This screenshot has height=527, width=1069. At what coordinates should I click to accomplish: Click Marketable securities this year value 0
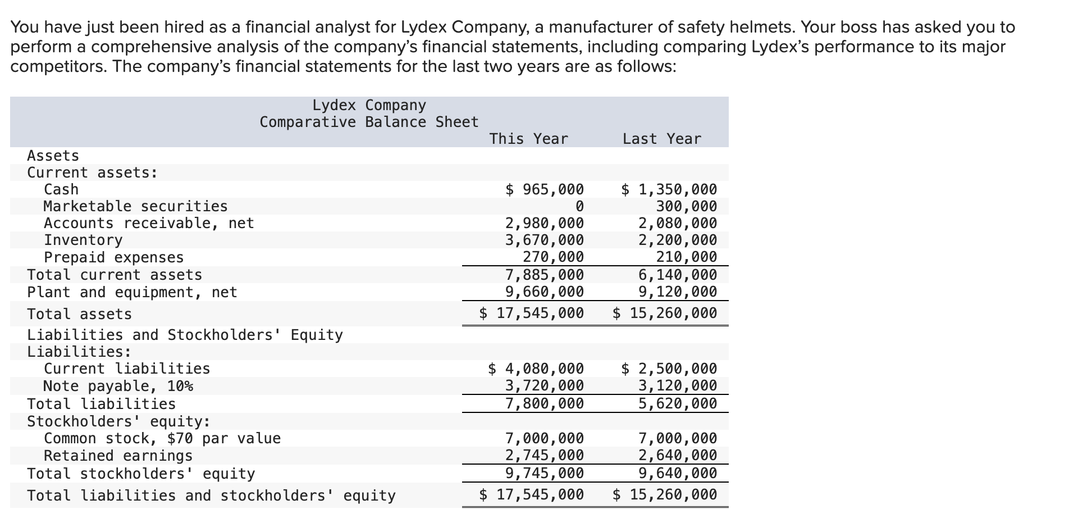(x=579, y=206)
